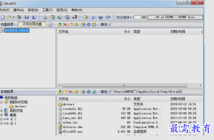Image resolution: width=214 pixels, height=140 pixels.
Task: Click the disc pane 日期/时间 column header
Action: click(x=178, y=32)
